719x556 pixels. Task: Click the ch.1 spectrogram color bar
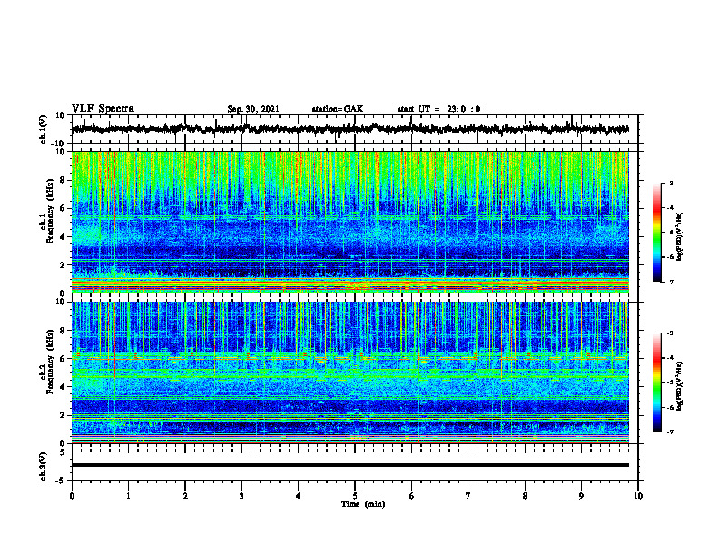(657, 233)
